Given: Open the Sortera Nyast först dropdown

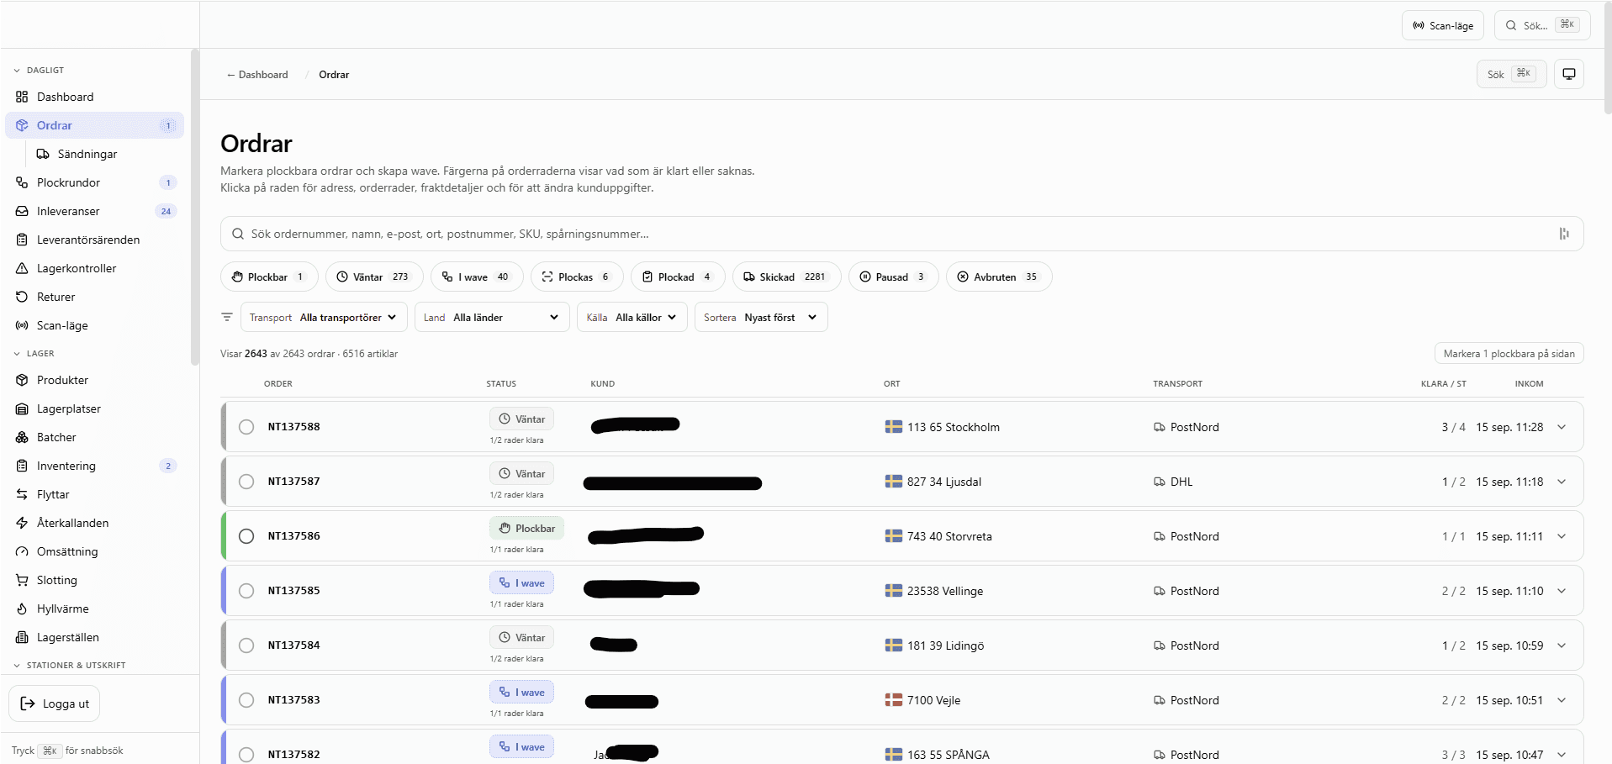Looking at the screenshot, I should click(x=761, y=317).
